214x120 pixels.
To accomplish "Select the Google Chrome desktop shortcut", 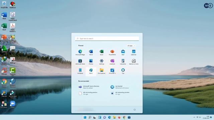I will [4, 83].
